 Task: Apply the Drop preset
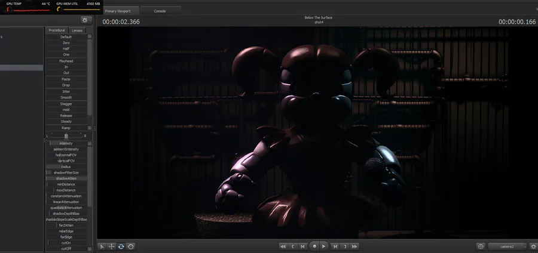point(66,85)
